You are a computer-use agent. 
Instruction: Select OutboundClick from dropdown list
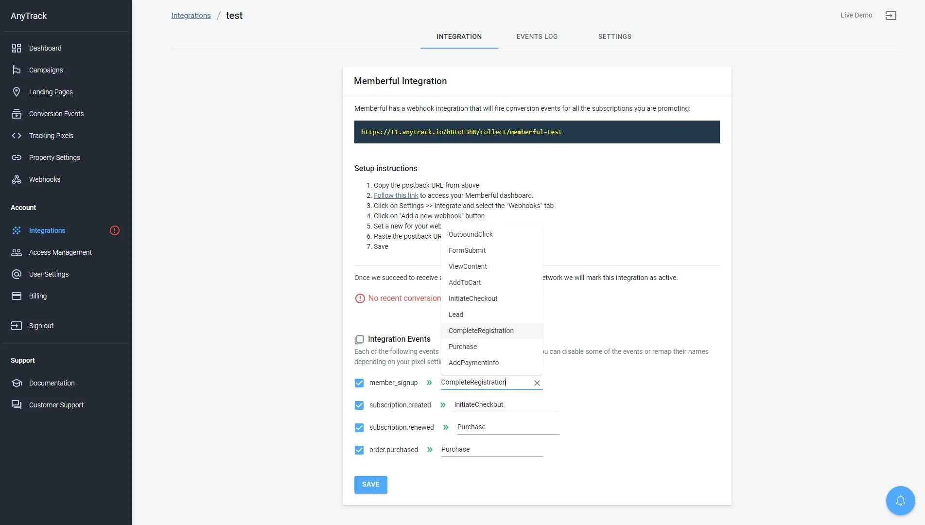492,234
